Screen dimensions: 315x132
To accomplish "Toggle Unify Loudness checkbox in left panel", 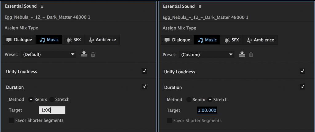I will click(144, 71).
